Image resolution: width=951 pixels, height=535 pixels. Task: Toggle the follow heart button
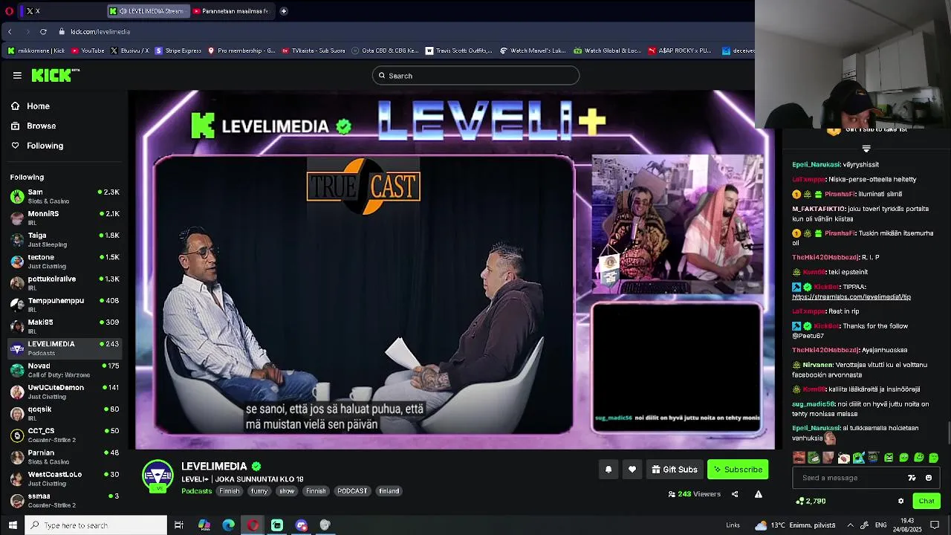coord(632,470)
